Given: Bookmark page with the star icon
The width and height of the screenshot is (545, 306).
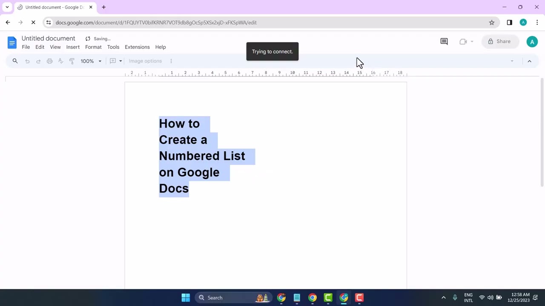Looking at the screenshot, I should 492,23.
